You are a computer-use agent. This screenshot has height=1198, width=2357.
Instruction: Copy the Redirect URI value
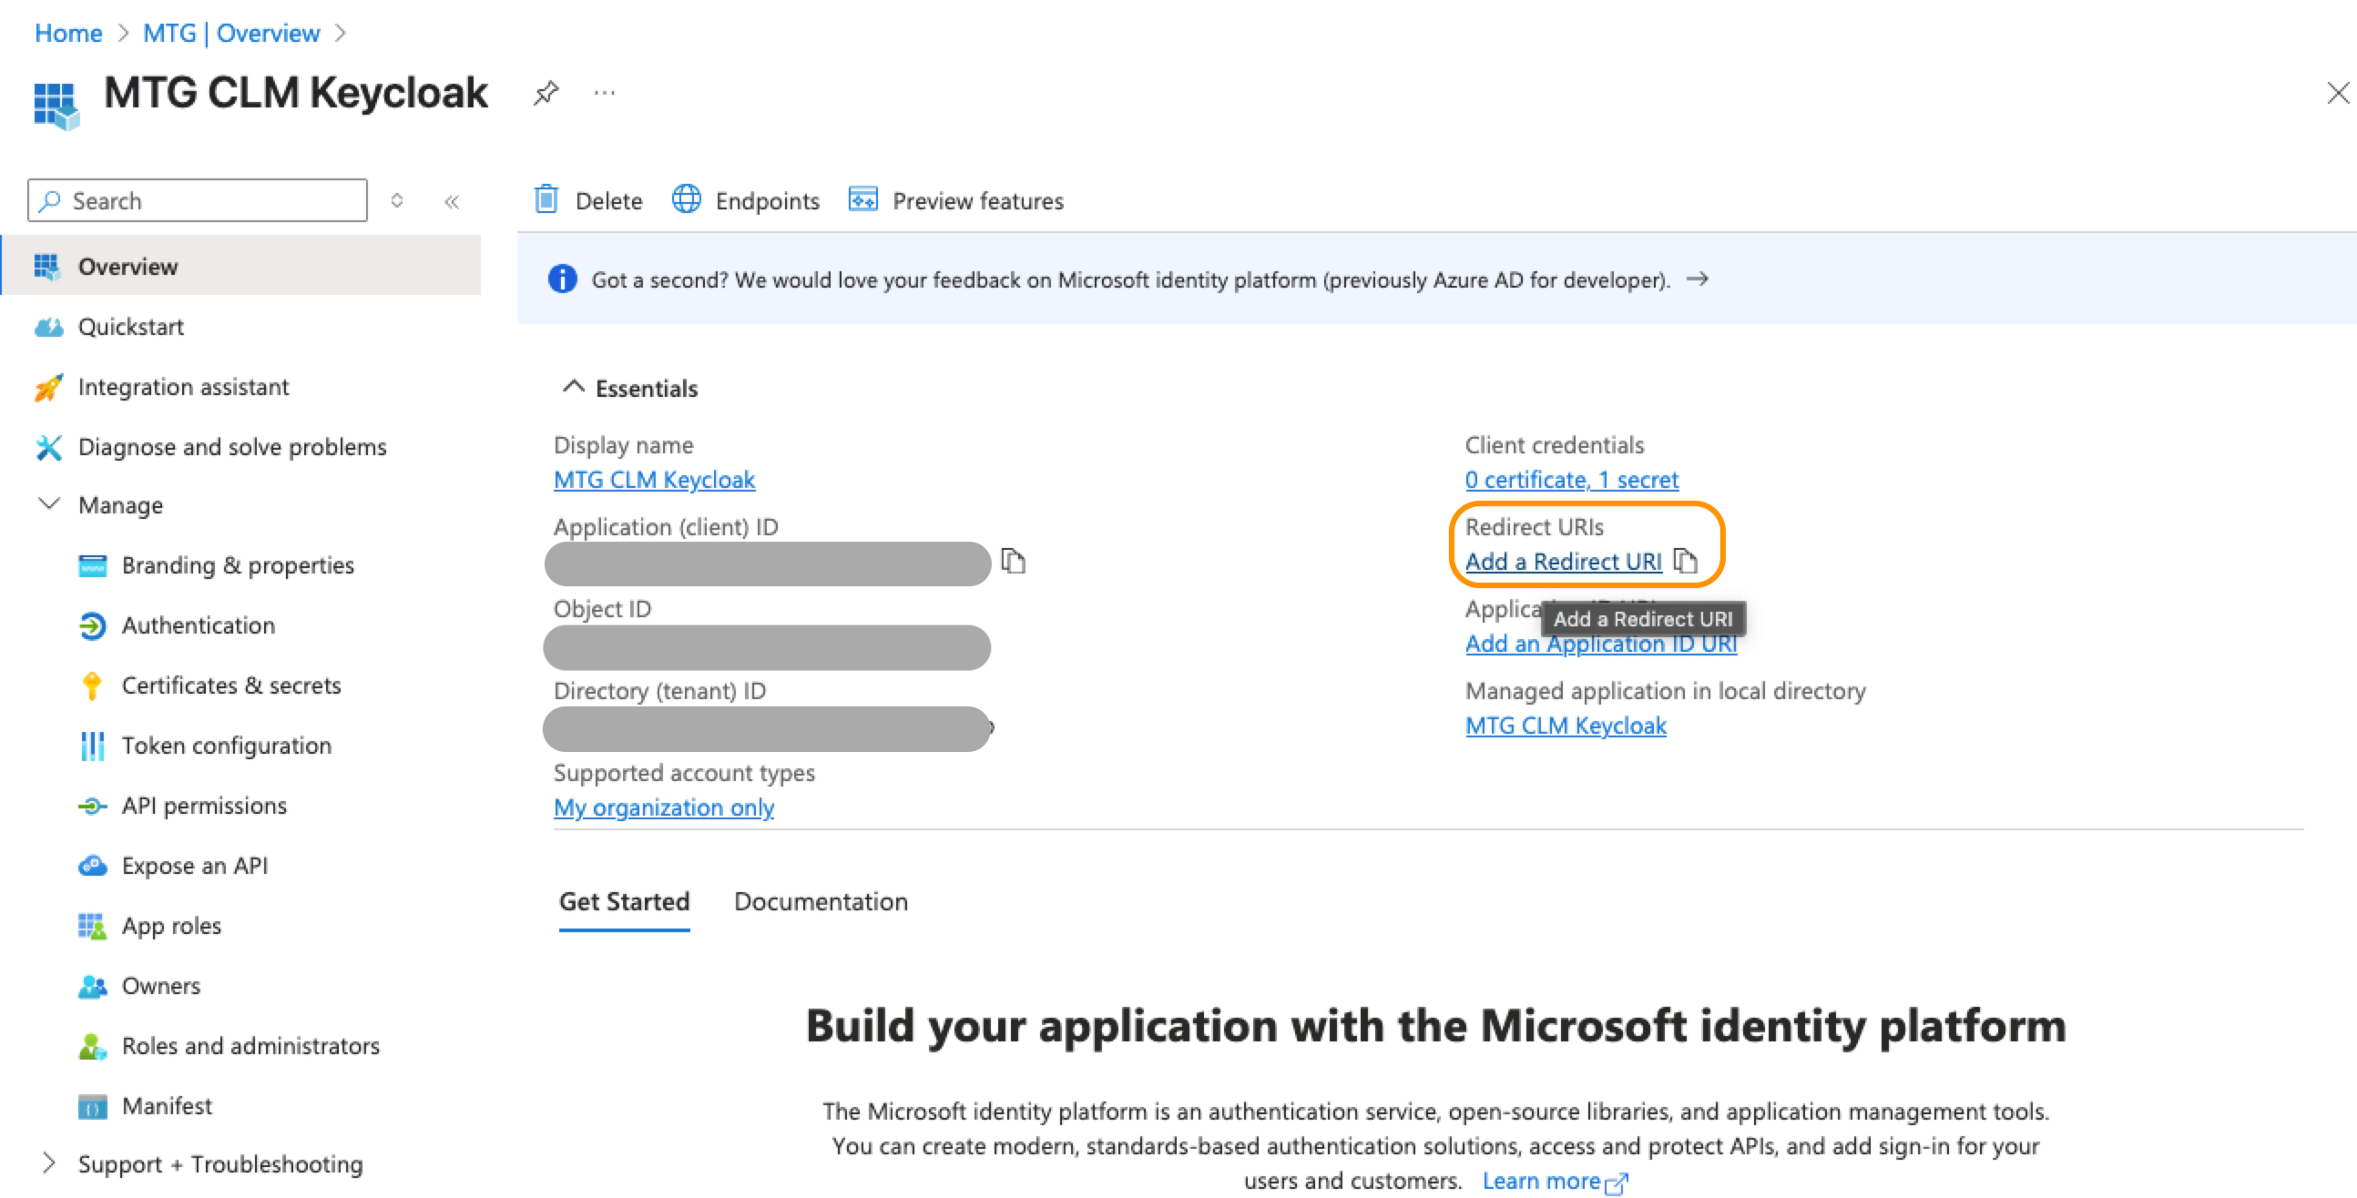point(1685,561)
